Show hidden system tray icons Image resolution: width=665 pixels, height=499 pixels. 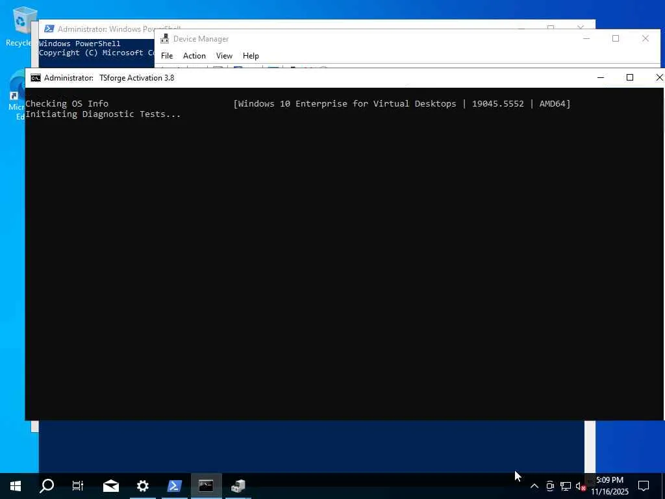coord(534,486)
